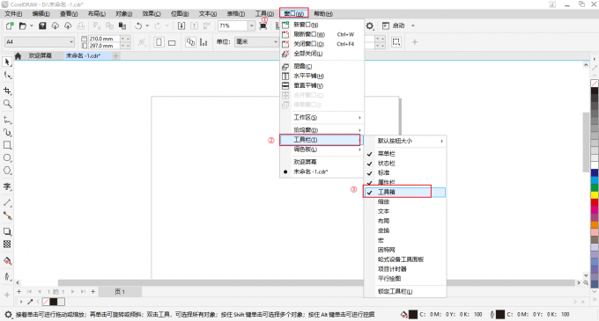Select the Drop Shadow tool
The width and height of the screenshot is (599, 321).
pos(7,231)
